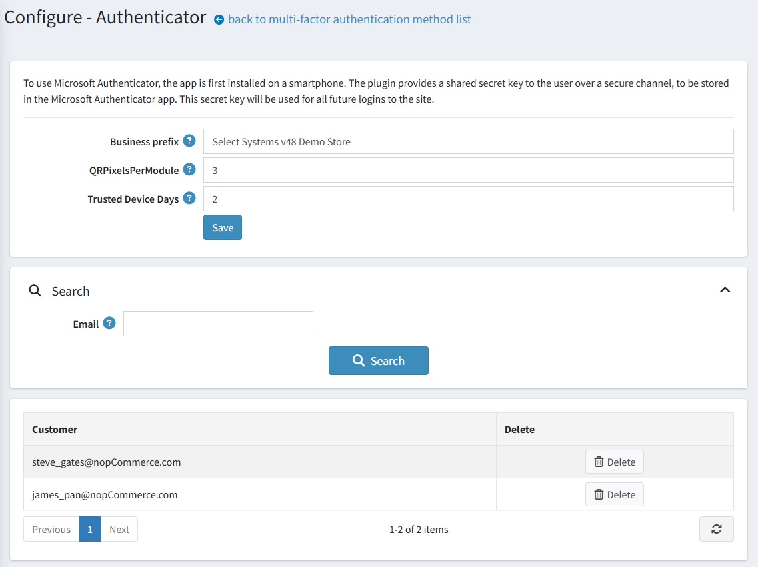The width and height of the screenshot is (758, 567).
Task: Click the help icon next to Email field
Action: pyautogui.click(x=111, y=323)
